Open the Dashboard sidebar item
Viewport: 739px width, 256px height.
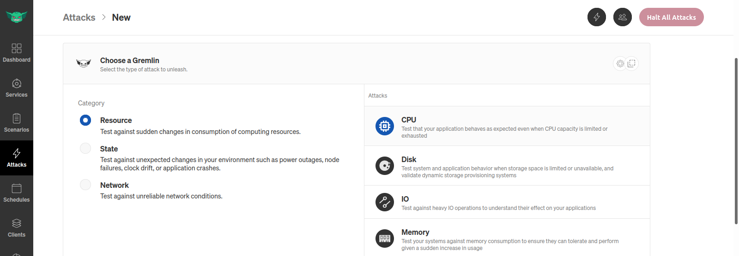(17, 53)
